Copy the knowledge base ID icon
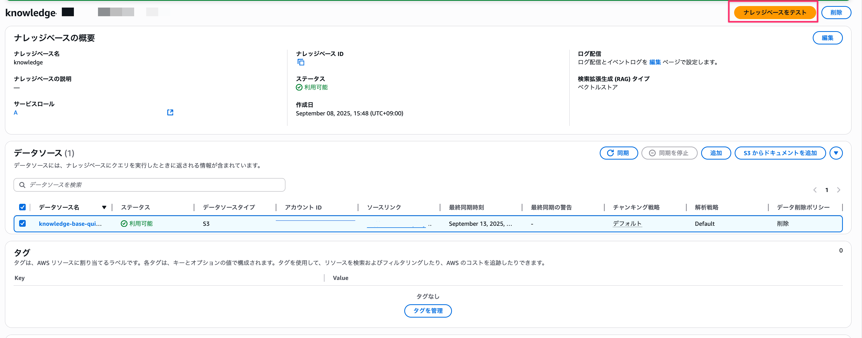The width and height of the screenshot is (862, 338). 301,62
